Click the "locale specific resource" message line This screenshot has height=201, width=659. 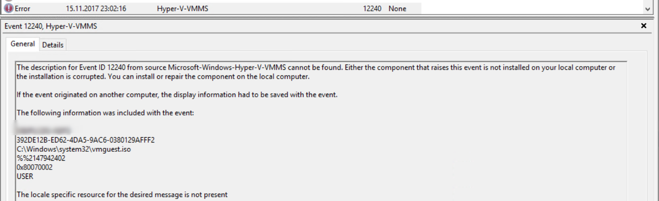122,195
